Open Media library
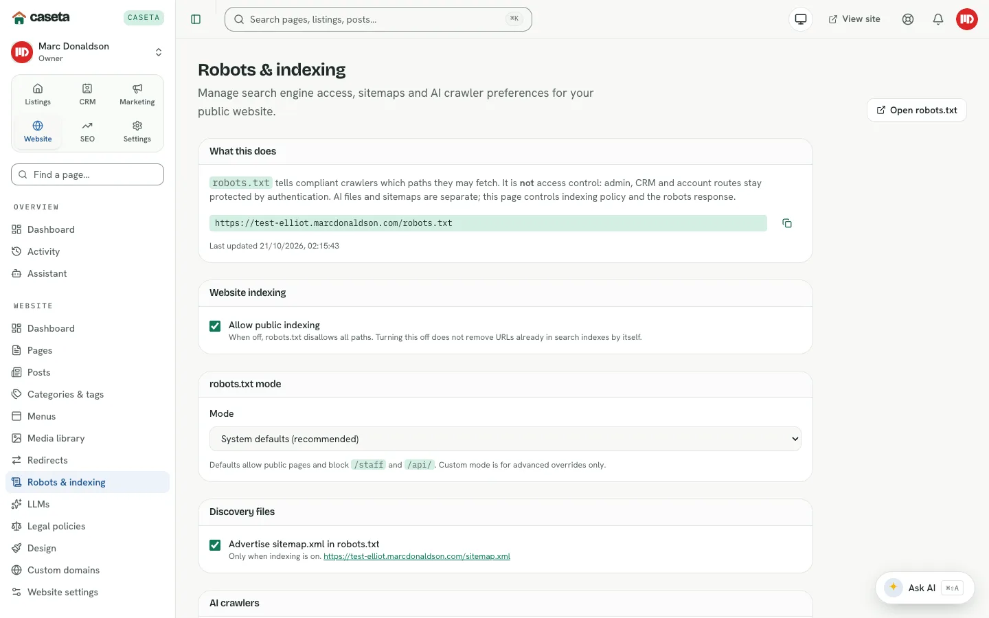Image resolution: width=989 pixels, height=618 pixels. tap(87, 438)
